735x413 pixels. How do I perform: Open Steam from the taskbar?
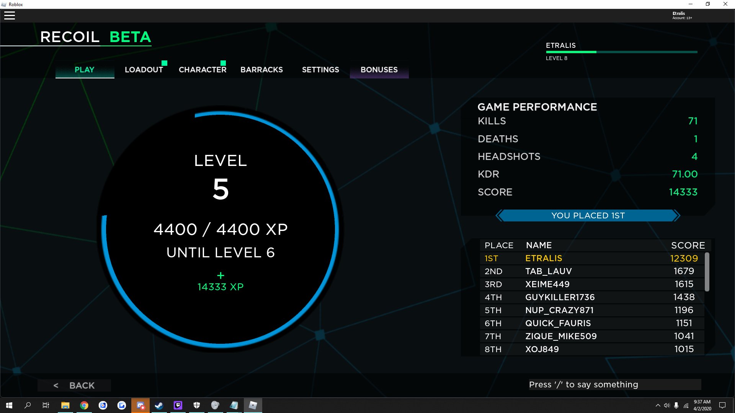(x=159, y=405)
